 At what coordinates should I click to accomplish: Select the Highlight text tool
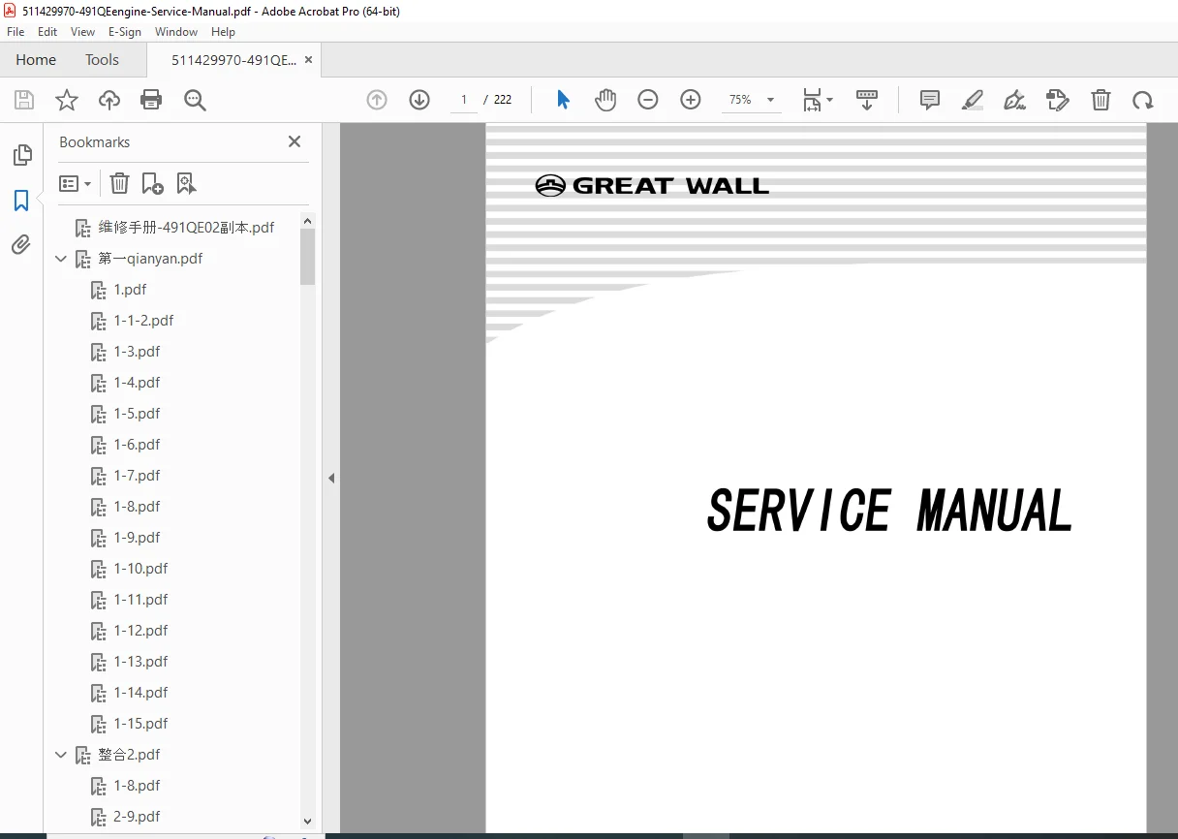[x=973, y=100]
